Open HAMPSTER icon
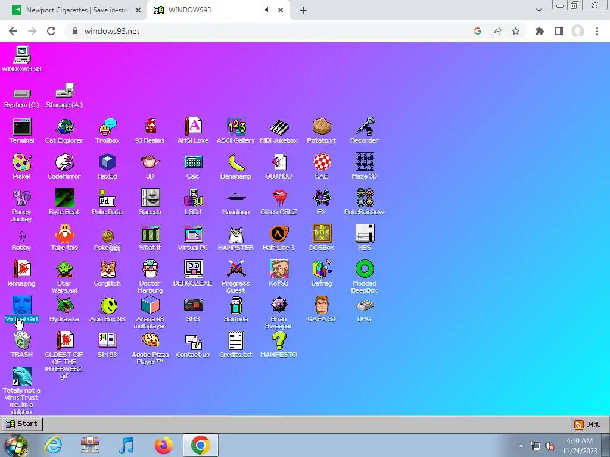Image resolution: width=610 pixels, height=457 pixels. [236, 238]
